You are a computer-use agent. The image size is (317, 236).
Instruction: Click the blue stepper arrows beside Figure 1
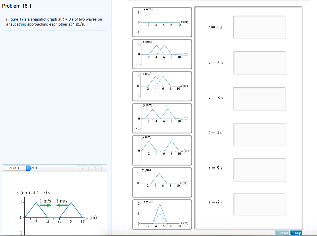click(28, 168)
